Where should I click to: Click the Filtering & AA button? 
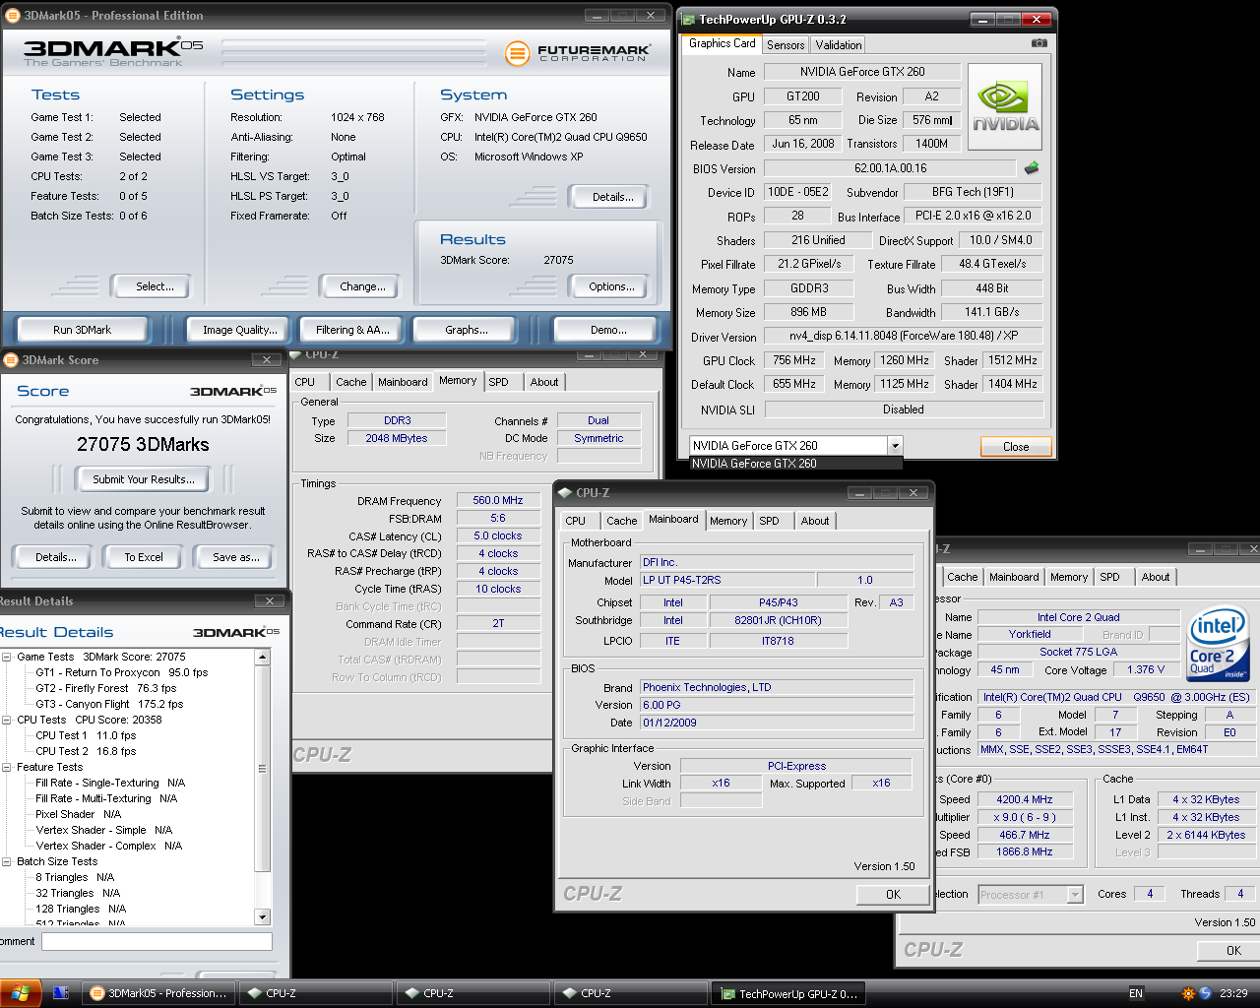352,330
